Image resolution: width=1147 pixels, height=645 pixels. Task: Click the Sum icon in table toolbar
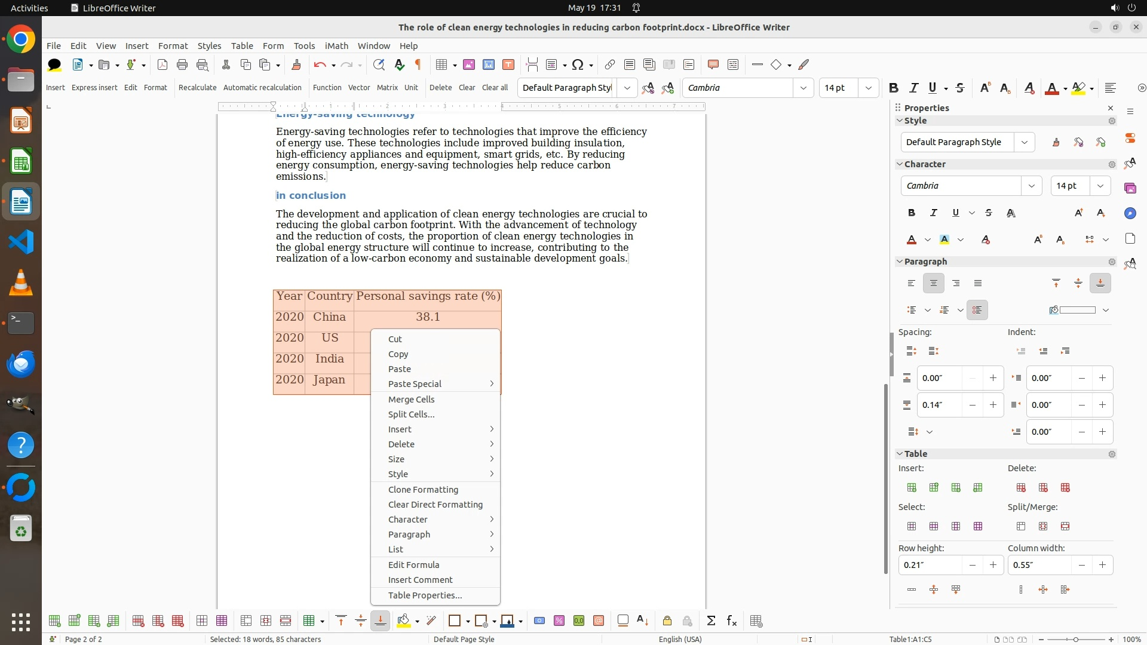[711, 621]
